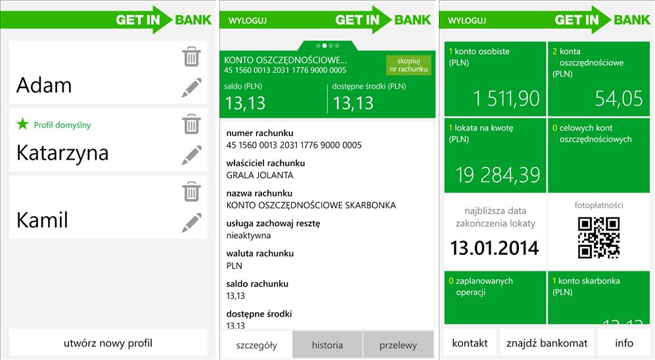Tap the green star default profile icon

[22, 124]
